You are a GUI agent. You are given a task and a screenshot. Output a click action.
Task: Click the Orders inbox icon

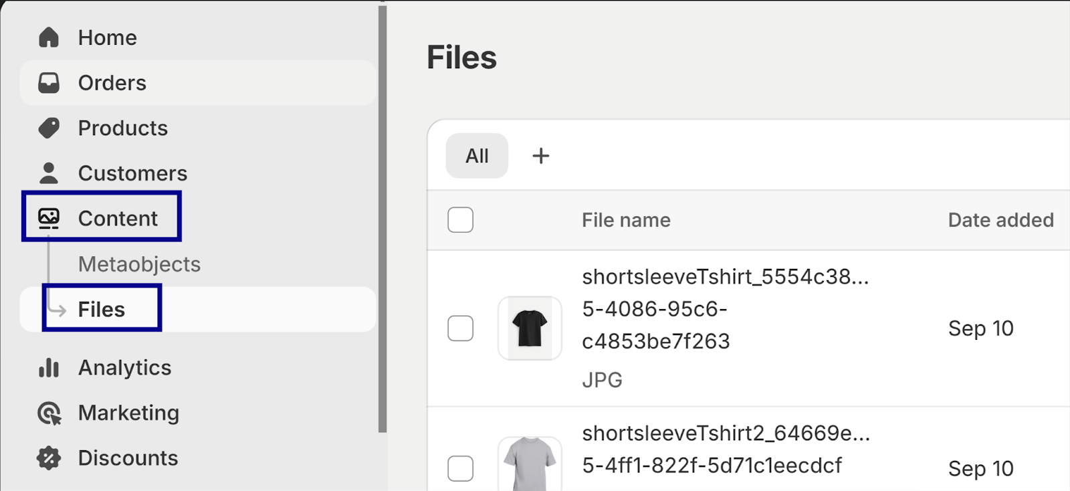(x=49, y=83)
